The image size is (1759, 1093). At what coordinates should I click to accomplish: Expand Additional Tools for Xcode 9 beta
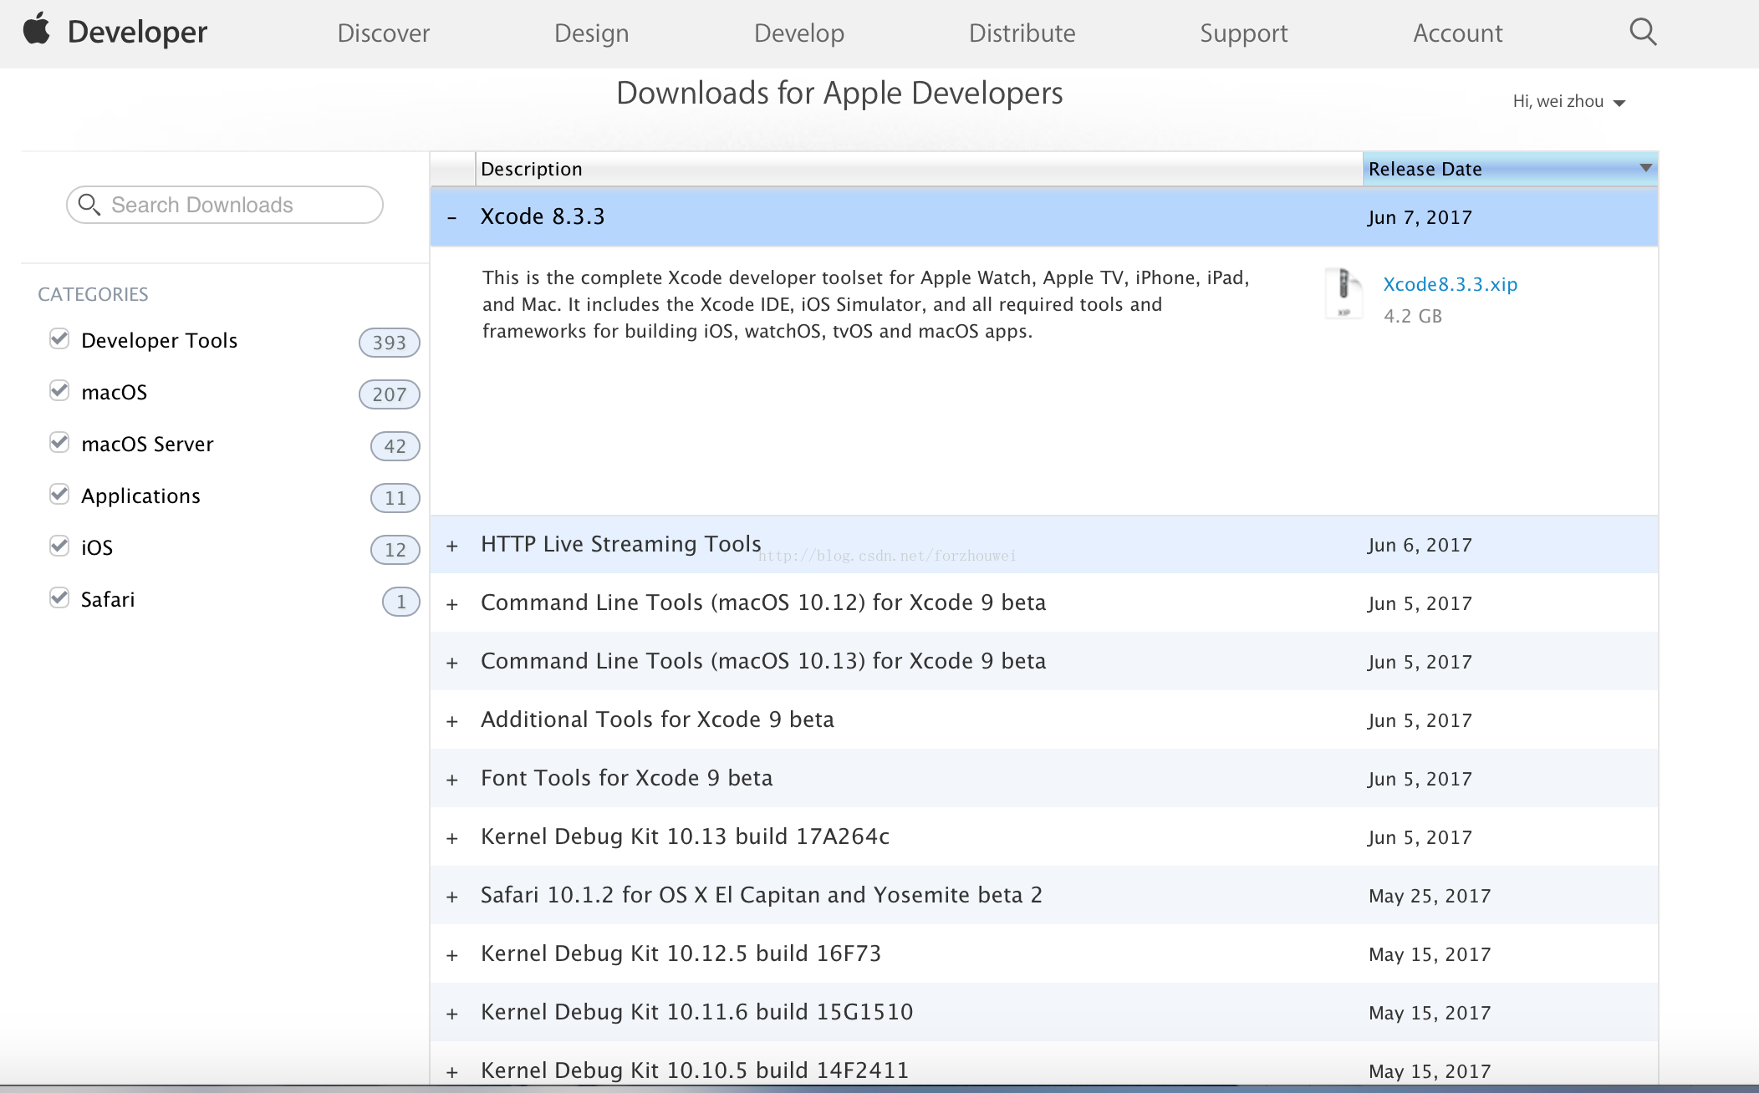pos(452,721)
